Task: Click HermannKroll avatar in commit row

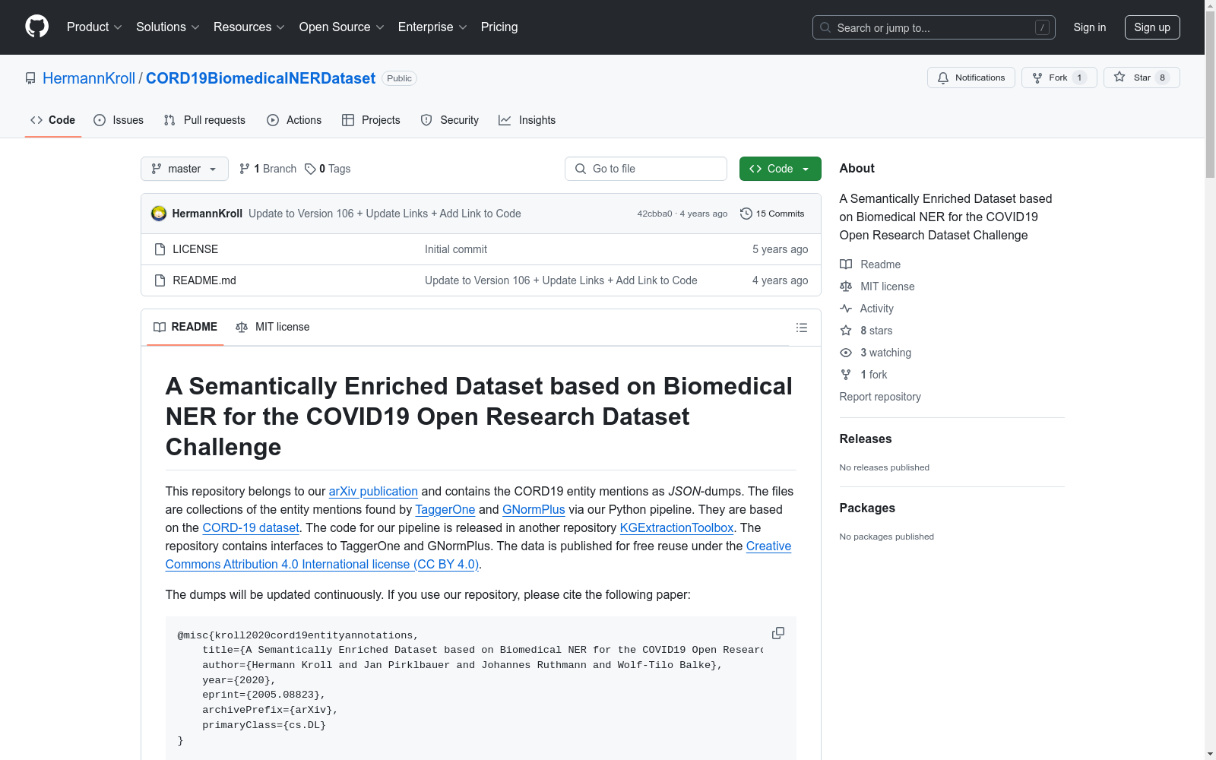Action: pos(159,214)
